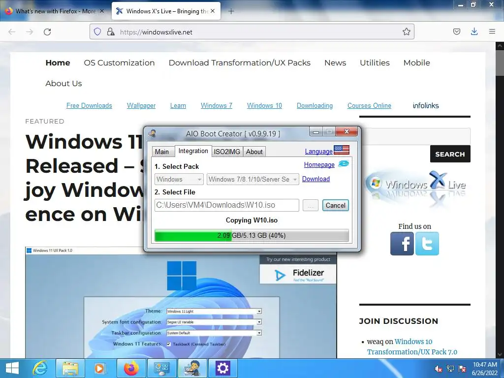The image size is (504, 378).
Task: Switch to AIO Boot taskbar icon
Action: pyautogui.click(x=192, y=368)
